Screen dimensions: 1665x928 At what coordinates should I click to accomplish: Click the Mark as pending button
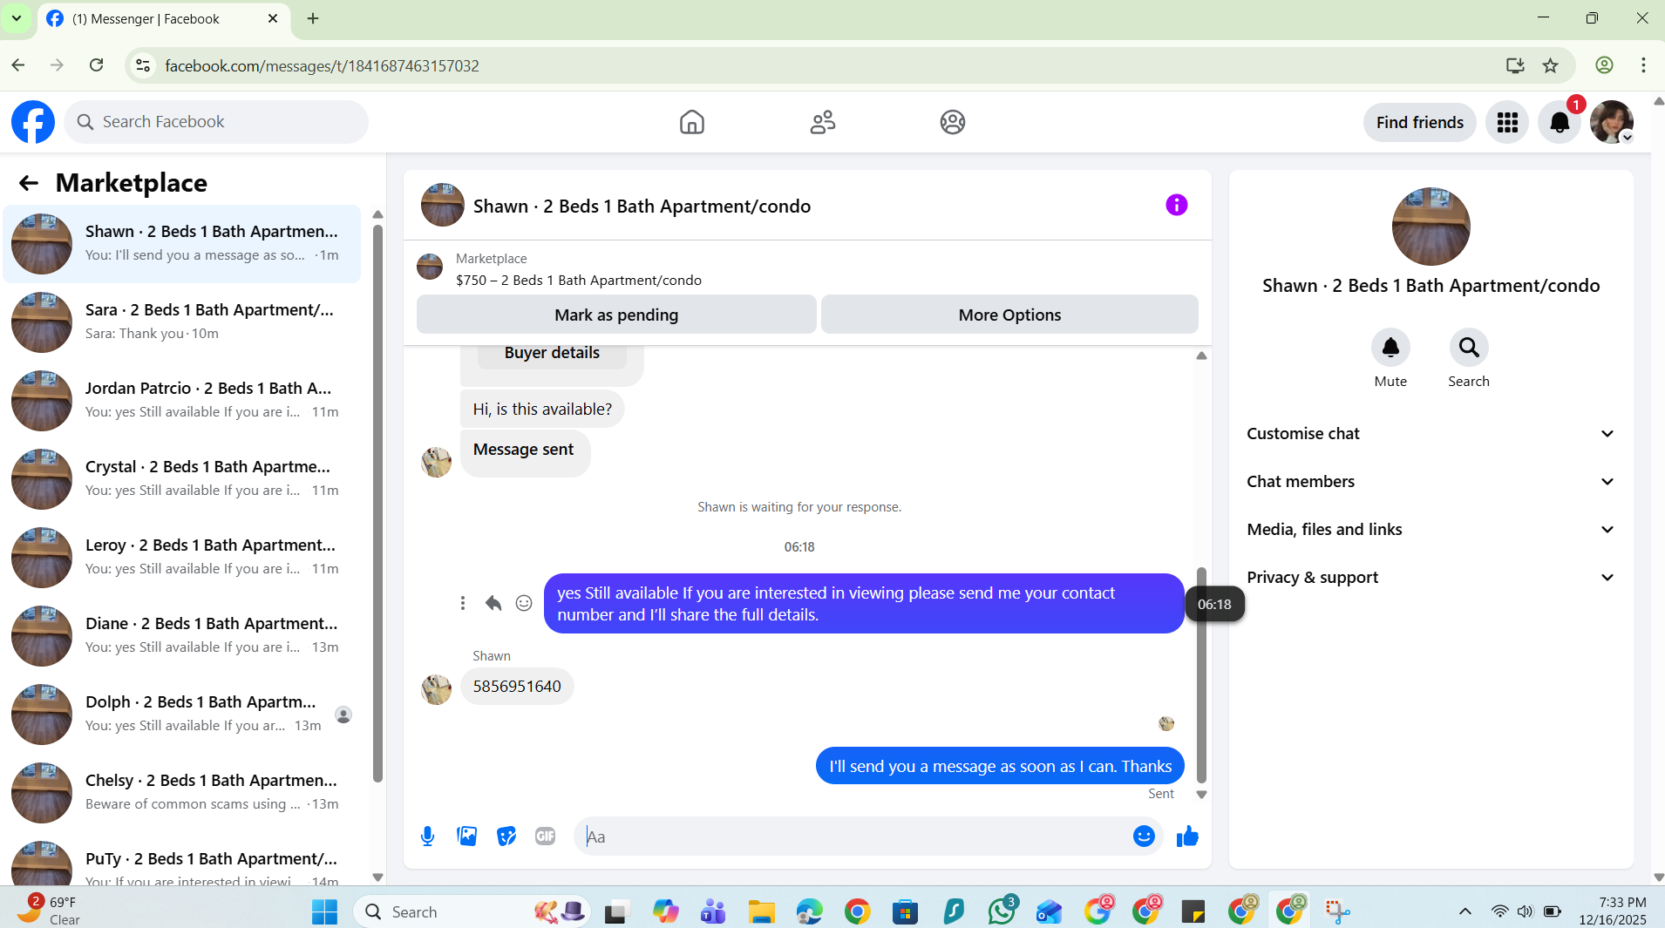[x=616, y=315]
